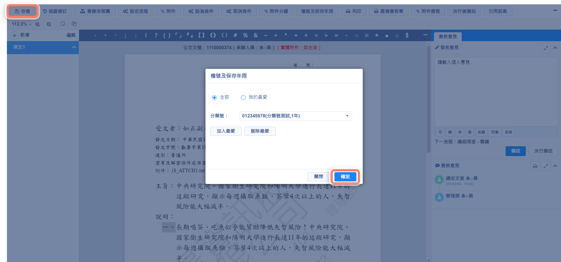Open the 檔號及保存年限 toolbar item

point(317,11)
